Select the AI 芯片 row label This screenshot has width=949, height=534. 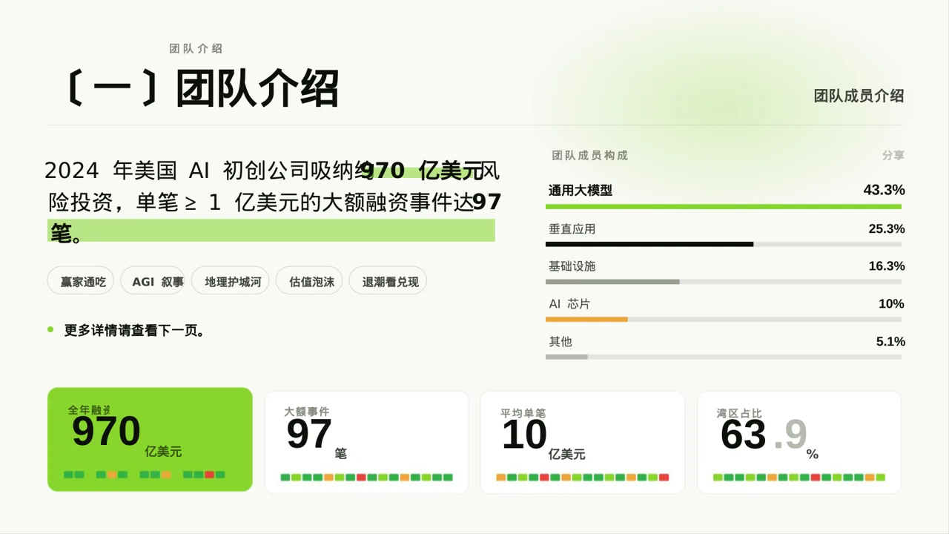point(569,304)
